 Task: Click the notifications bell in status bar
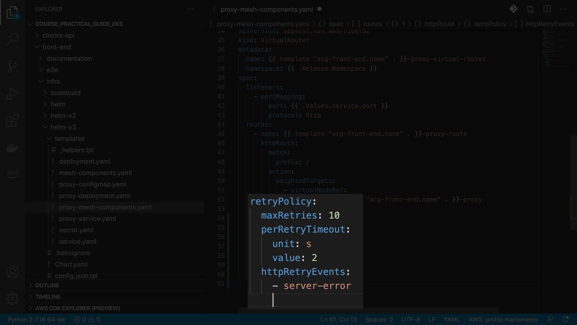[x=565, y=319]
